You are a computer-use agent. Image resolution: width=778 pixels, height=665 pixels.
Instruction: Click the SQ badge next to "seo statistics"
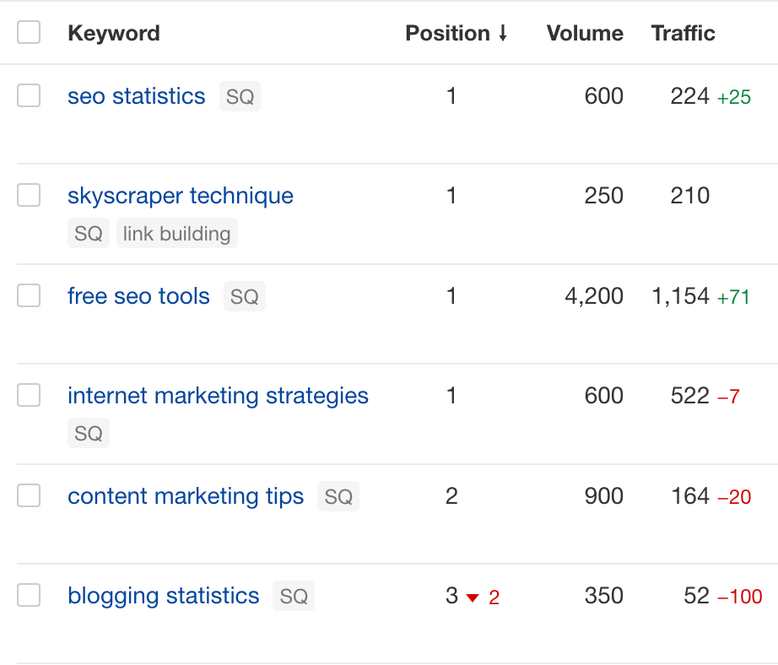(240, 96)
